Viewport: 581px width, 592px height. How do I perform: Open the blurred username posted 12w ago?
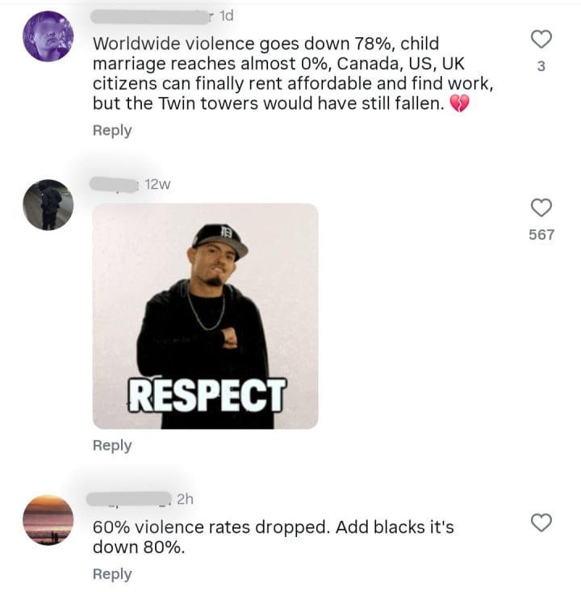114,185
